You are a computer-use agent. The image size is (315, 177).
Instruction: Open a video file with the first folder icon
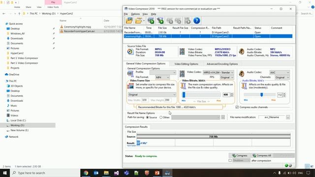click(x=129, y=21)
